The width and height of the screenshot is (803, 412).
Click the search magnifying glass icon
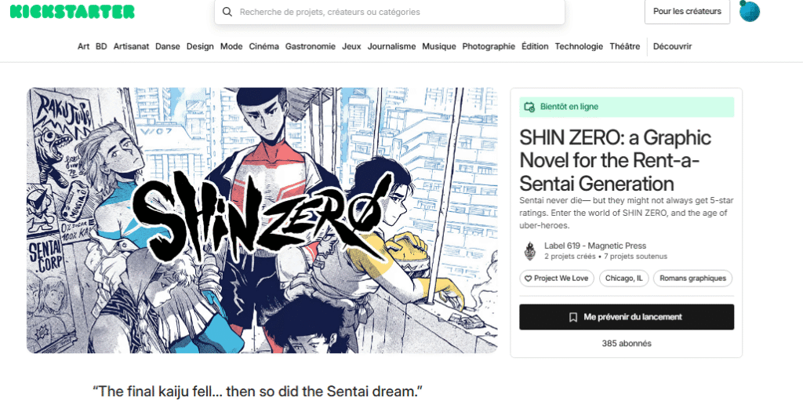point(227,12)
